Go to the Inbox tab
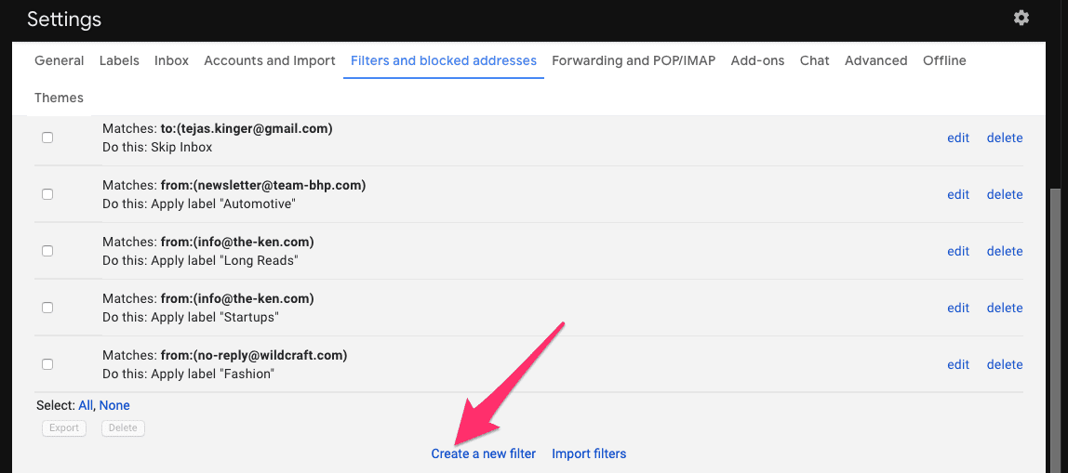 coord(171,60)
